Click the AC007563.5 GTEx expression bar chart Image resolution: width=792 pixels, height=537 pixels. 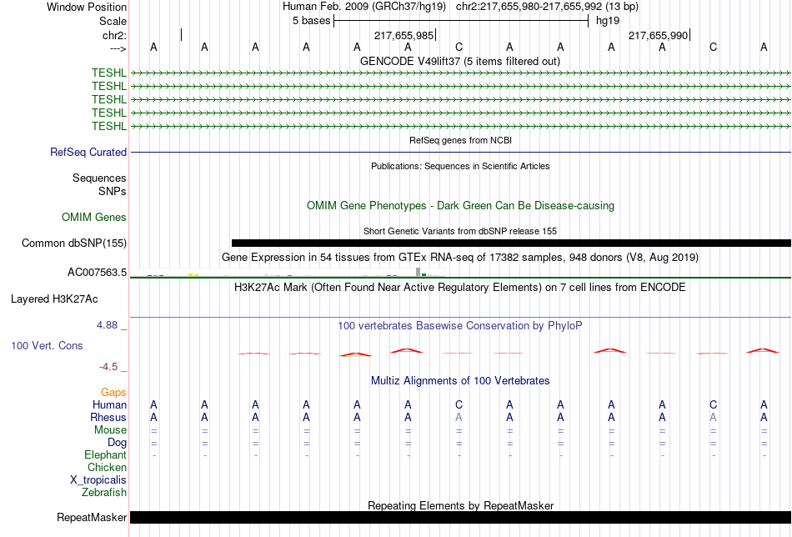coord(288,273)
